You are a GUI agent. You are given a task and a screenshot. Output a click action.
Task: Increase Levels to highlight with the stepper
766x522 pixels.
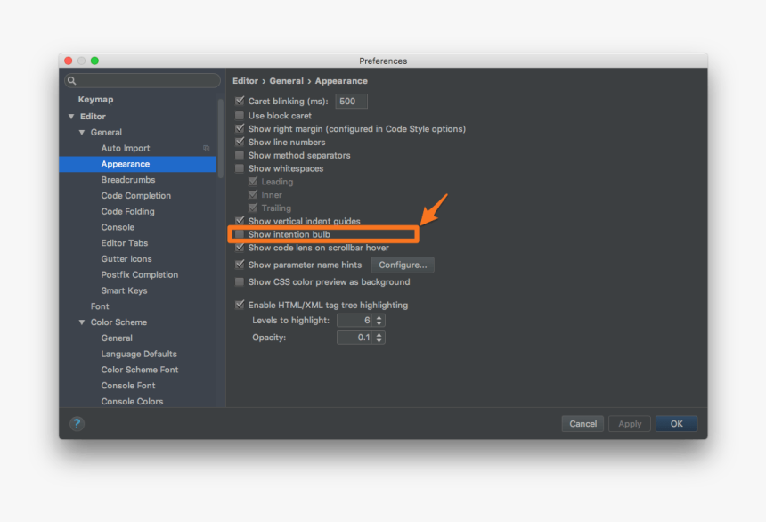point(378,317)
